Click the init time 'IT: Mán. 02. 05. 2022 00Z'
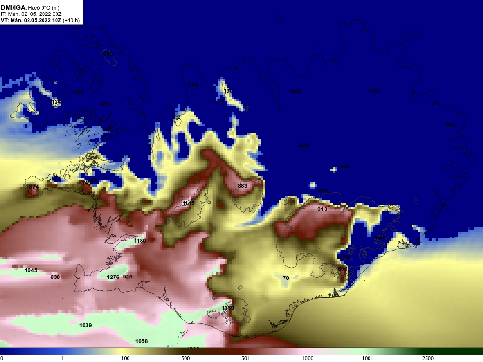This screenshot has height=362, width=483. [x=31, y=14]
